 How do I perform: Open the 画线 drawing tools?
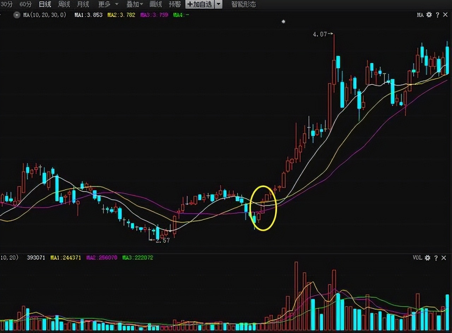[x=155, y=4]
